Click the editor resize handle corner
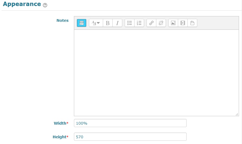This screenshot has height=144, width=242. click(x=237, y=114)
